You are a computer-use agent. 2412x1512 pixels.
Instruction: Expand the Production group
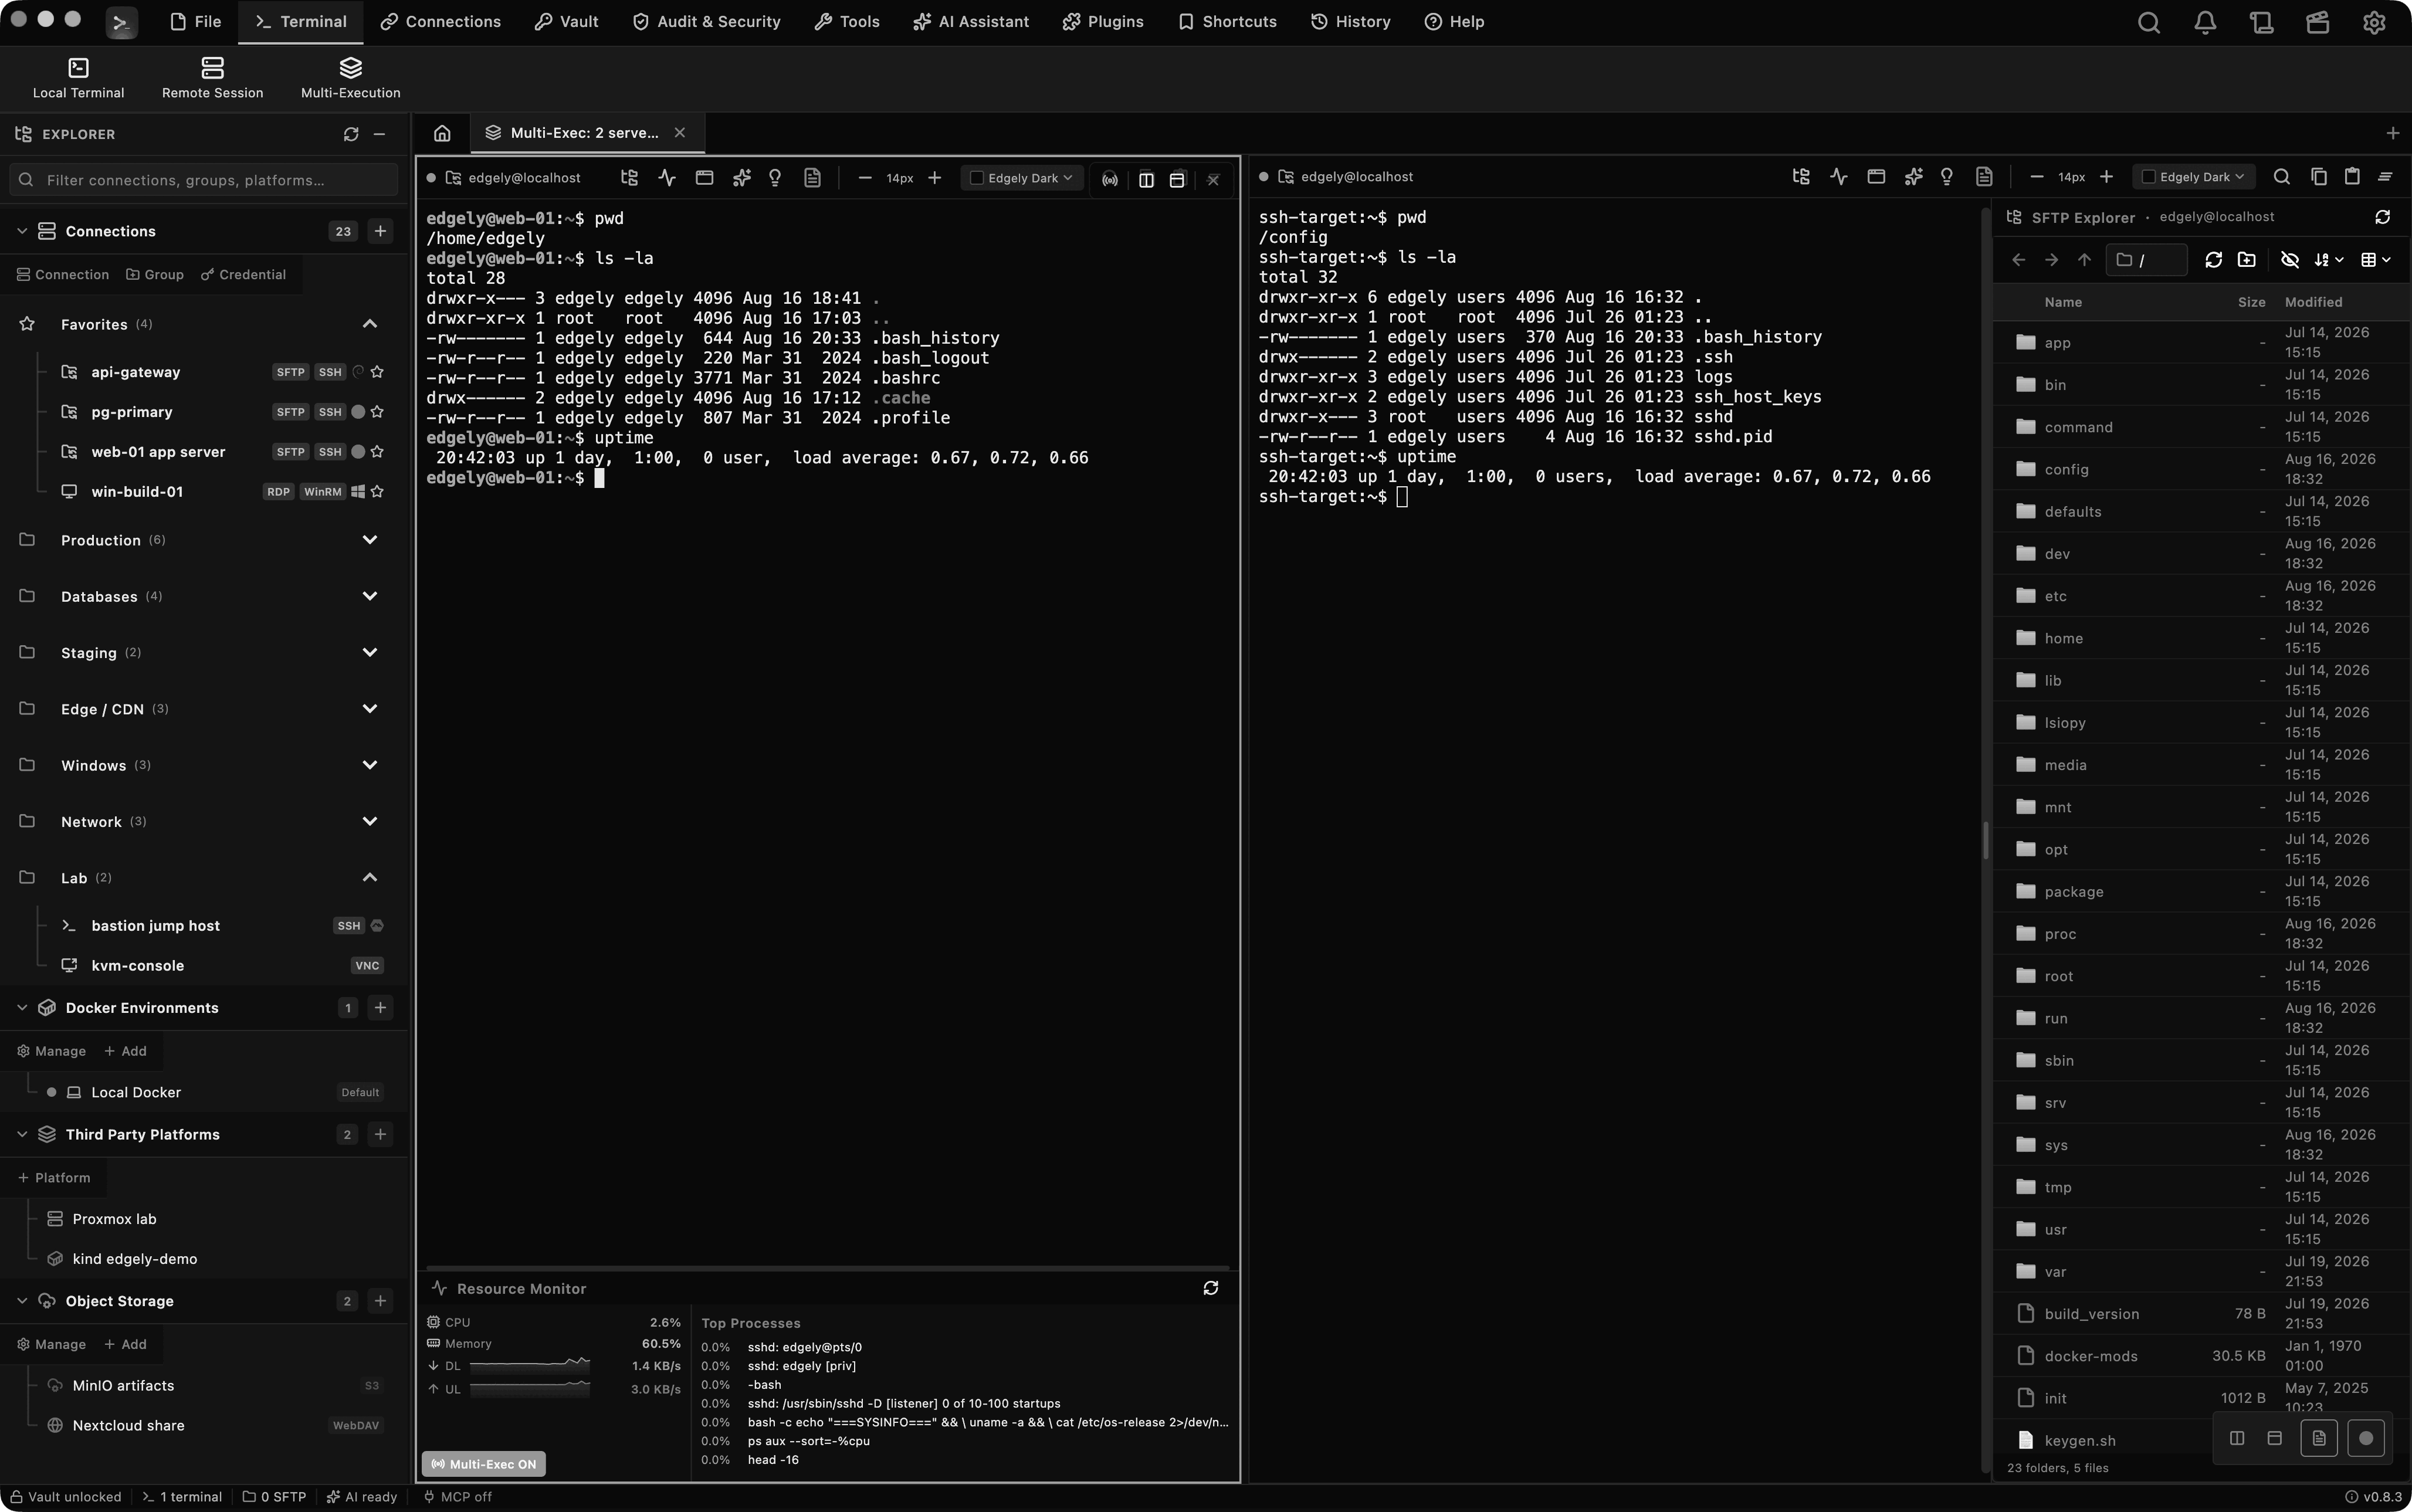[x=369, y=540]
